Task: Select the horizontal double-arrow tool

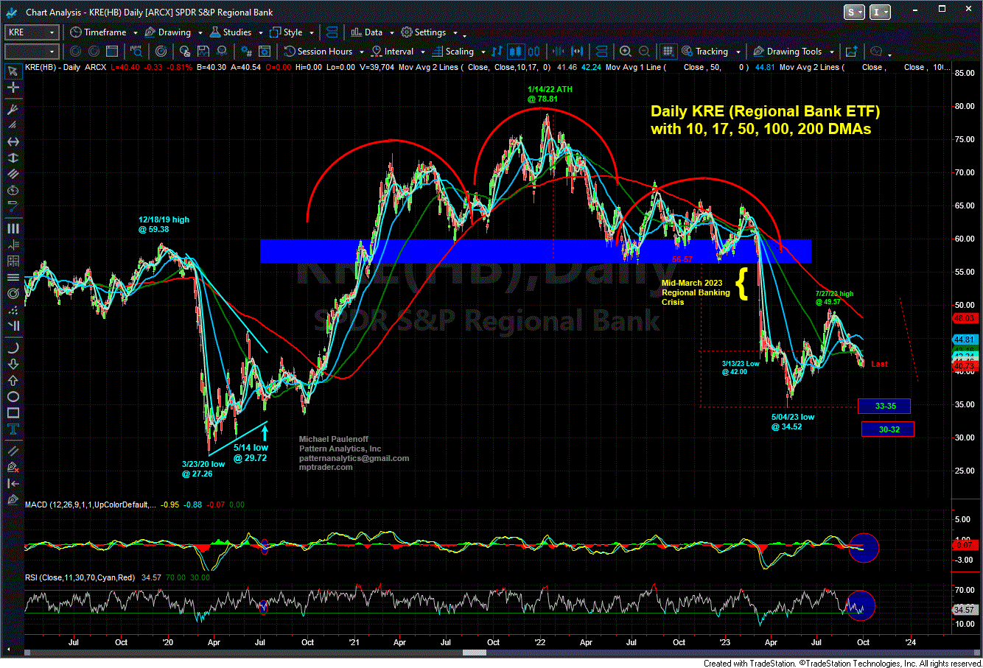Action: click(x=13, y=141)
